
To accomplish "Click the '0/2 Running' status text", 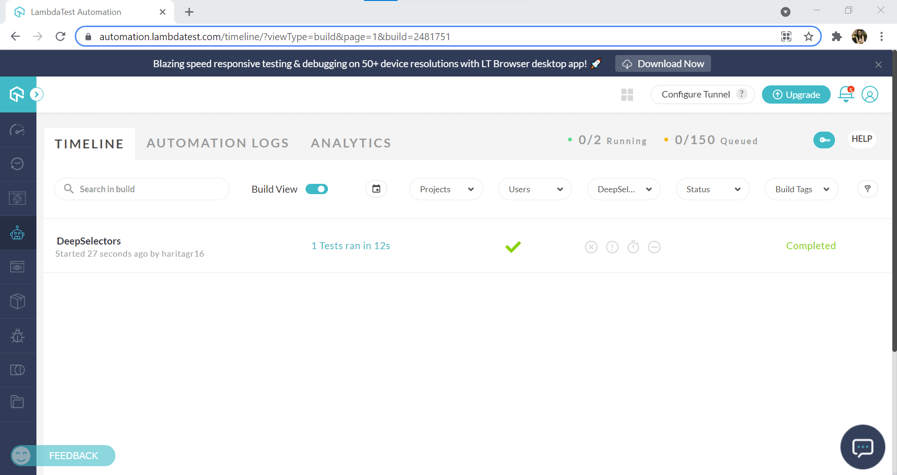I will click(612, 140).
